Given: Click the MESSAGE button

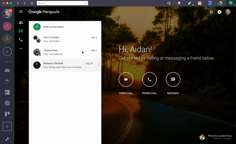Looking at the screenshot, I should pyautogui.click(x=173, y=79).
